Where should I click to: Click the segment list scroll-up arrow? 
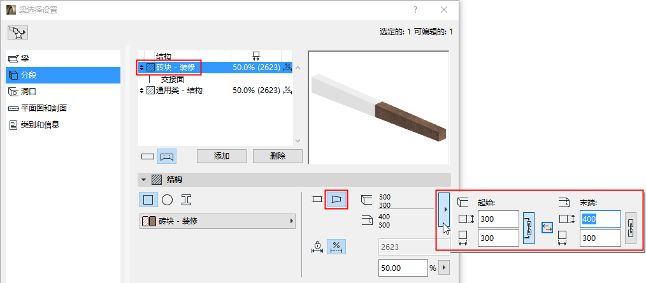pyautogui.click(x=298, y=68)
